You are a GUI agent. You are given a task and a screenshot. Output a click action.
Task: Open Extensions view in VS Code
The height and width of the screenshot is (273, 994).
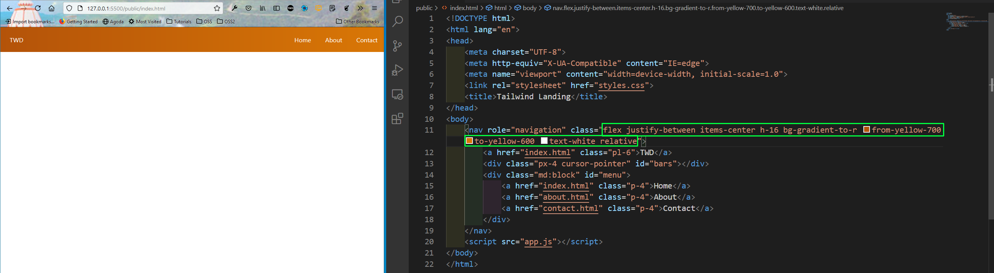(x=397, y=119)
